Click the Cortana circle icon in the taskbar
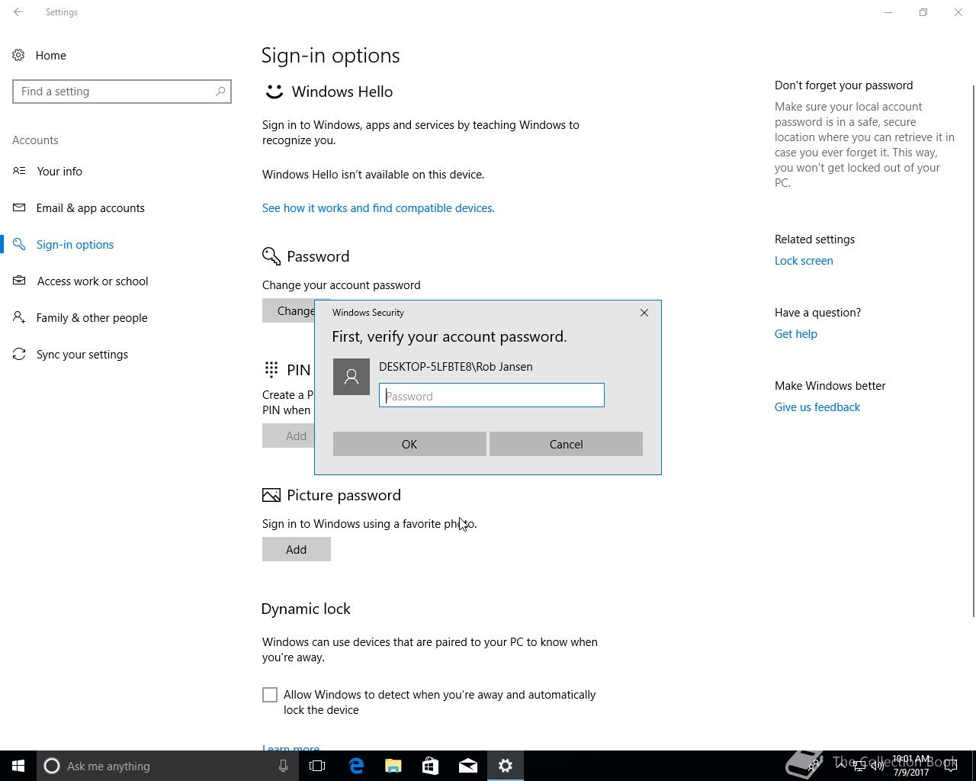 pyautogui.click(x=52, y=766)
